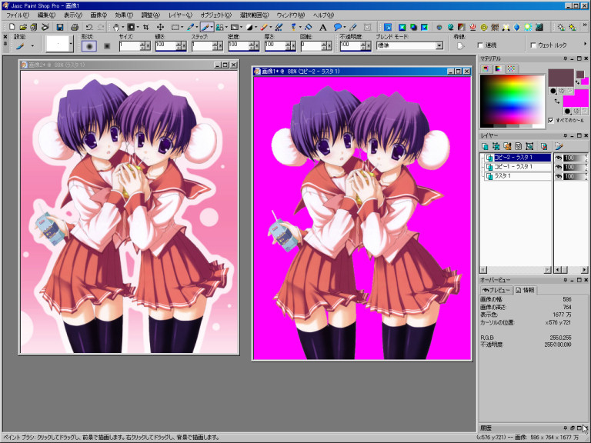Image resolution: width=591 pixels, height=443 pixels.
Task: Select the Flood Fill bucket tool
Action: (x=309, y=27)
